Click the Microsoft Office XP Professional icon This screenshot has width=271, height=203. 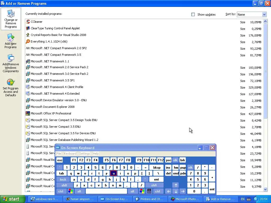(28, 113)
